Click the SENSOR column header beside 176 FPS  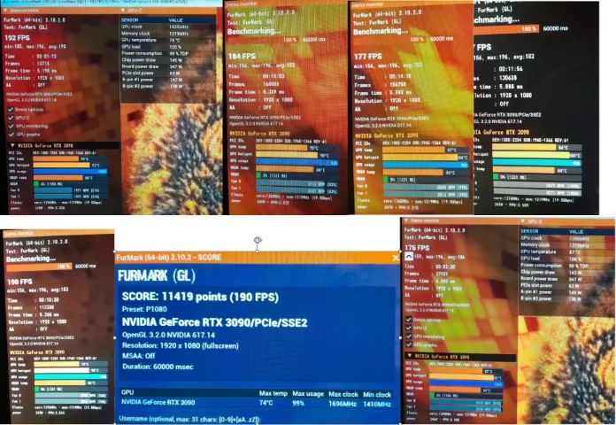tap(529, 231)
